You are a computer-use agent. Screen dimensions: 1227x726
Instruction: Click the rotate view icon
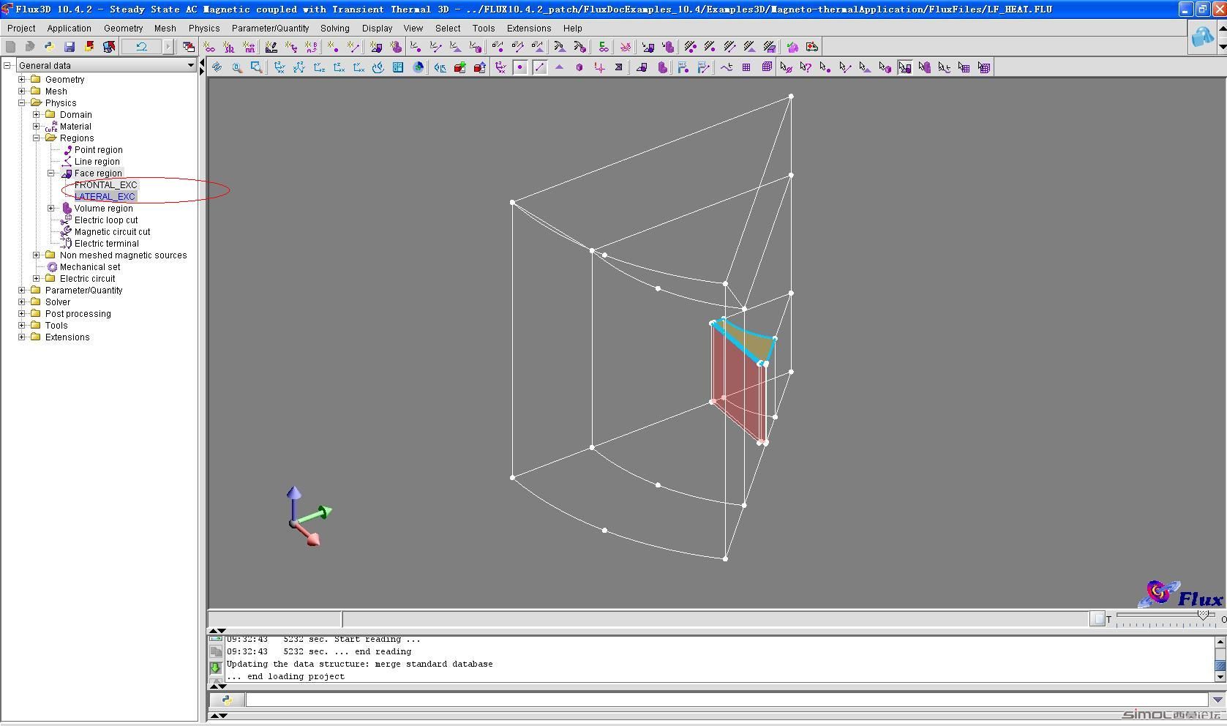pos(378,67)
